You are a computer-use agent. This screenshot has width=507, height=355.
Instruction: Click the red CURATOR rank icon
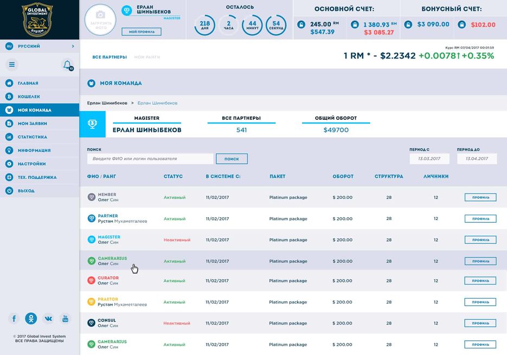point(92,280)
